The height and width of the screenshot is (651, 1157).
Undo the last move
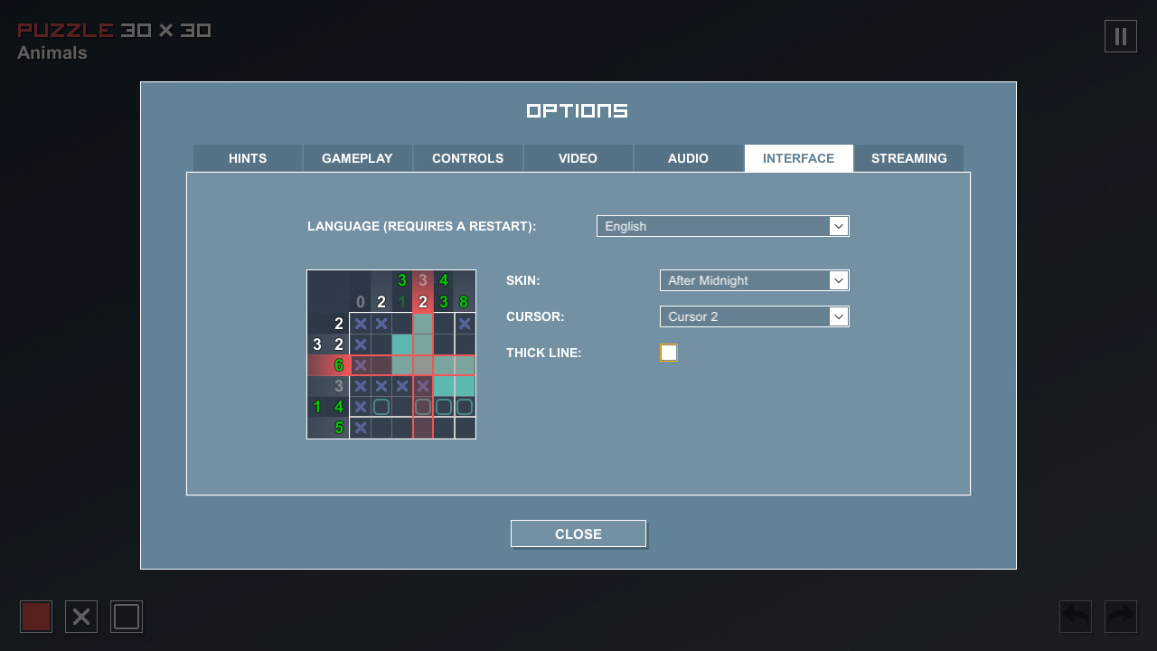1075,616
